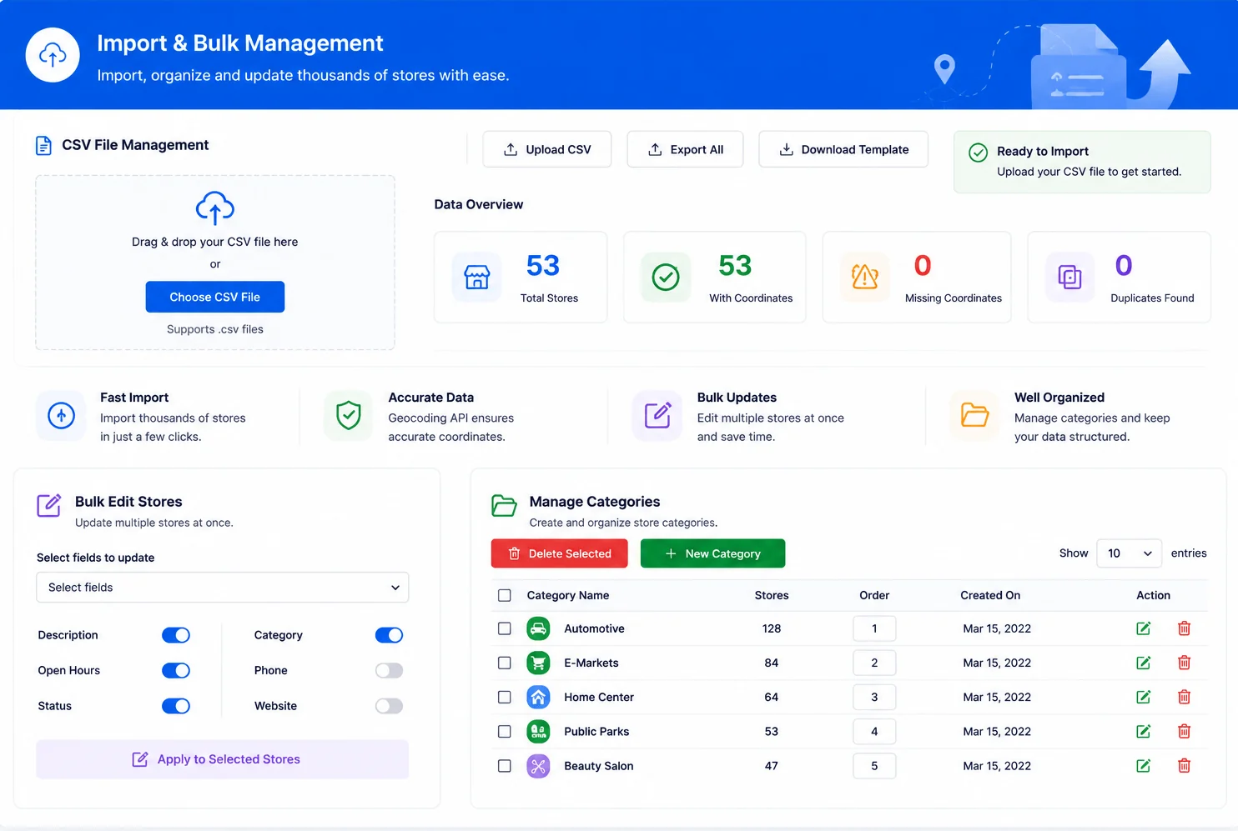Click the Choose CSV File button
Viewport: 1238px width, 831px height.
coord(215,297)
